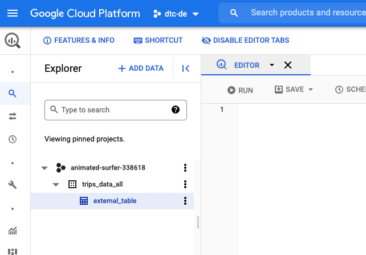Screen dimensions: 366x255
Task: Open the Admin wrench icon in sidebar
Action: [x=13, y=185]
